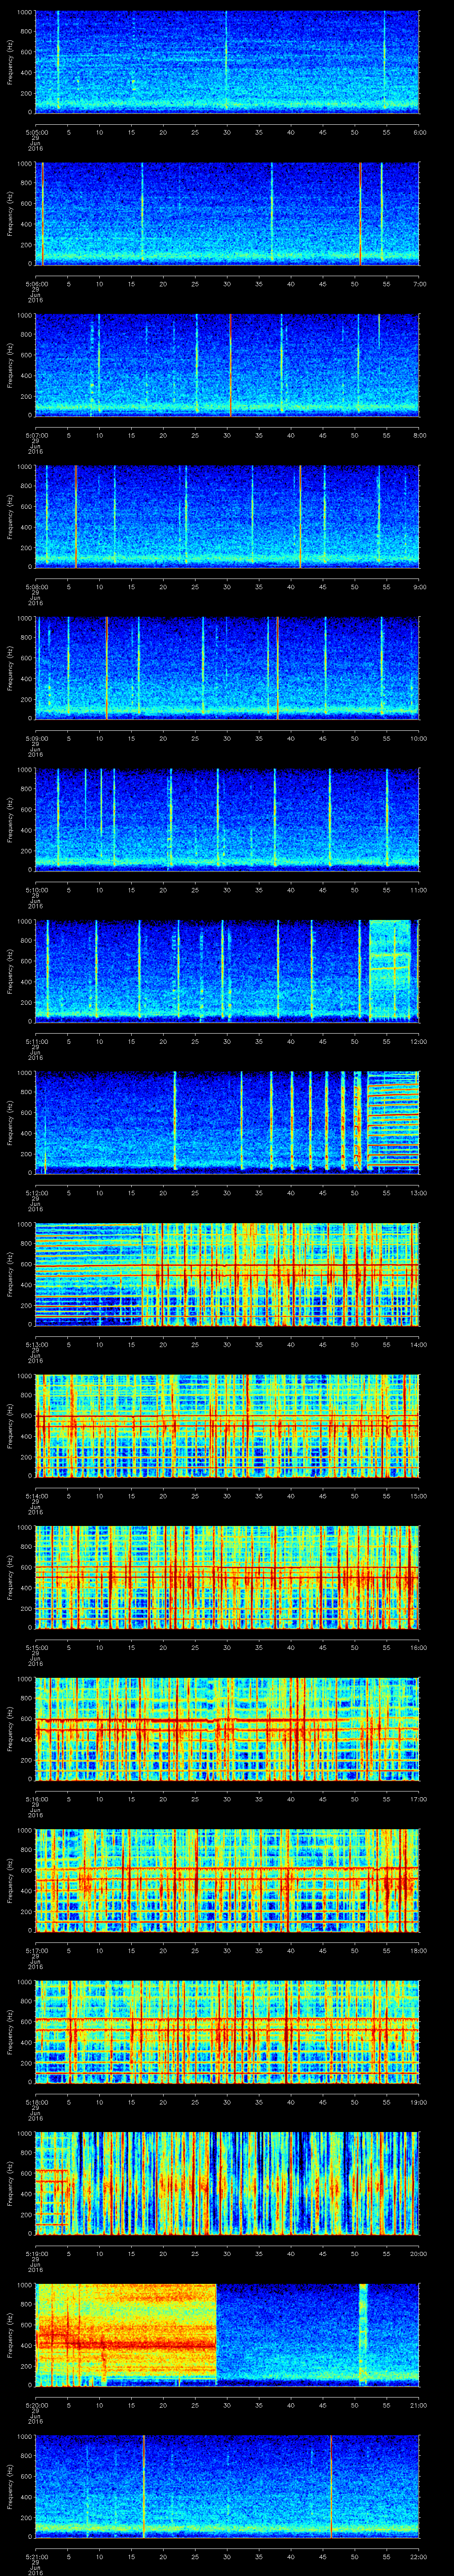Click the '5:14:00' time label
This screenshot has width=454, height=2576.
click(36, 1496)
